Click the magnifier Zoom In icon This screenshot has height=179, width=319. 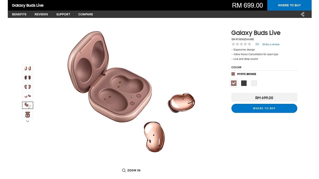tap(124, 170)
